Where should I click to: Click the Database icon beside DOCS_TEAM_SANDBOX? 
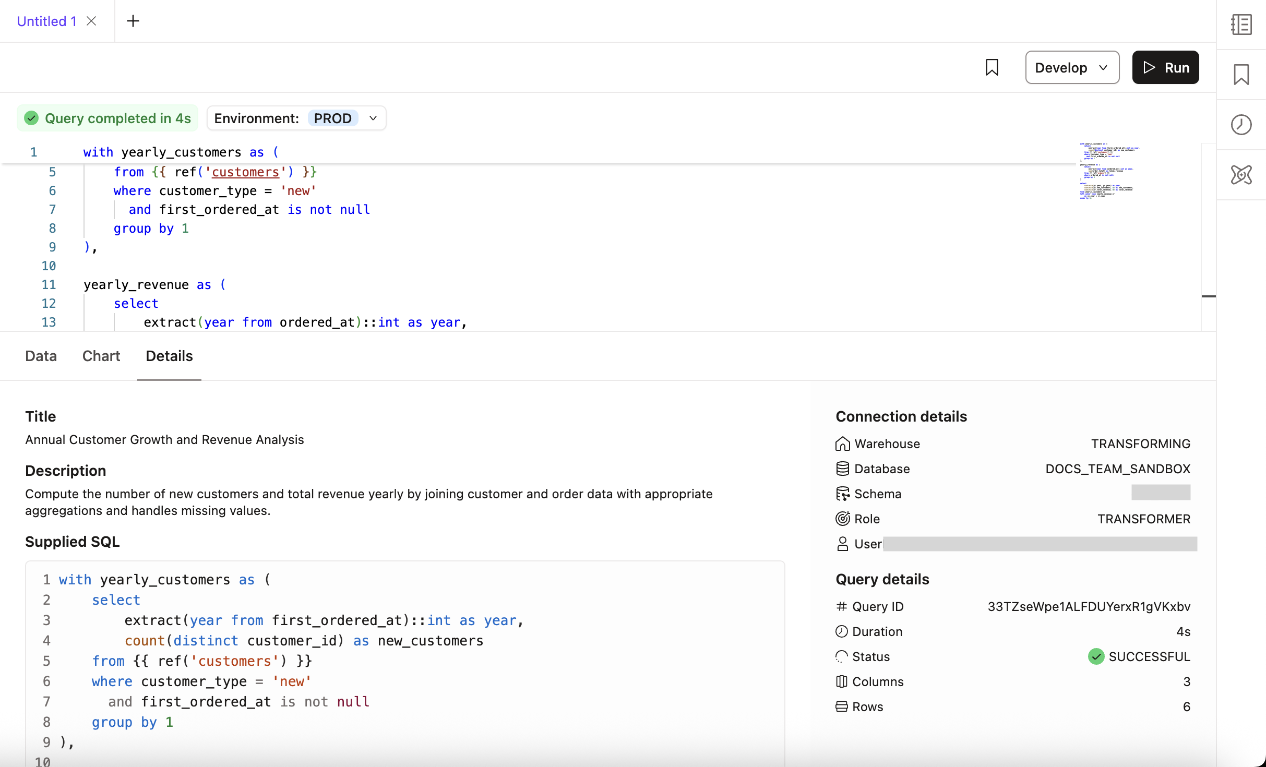(842, 469)
